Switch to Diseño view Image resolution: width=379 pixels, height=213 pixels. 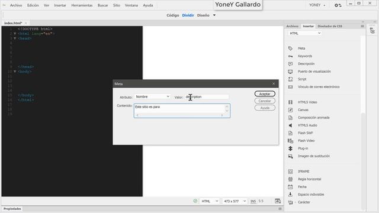pyautogui.click(x=203, y=15)
